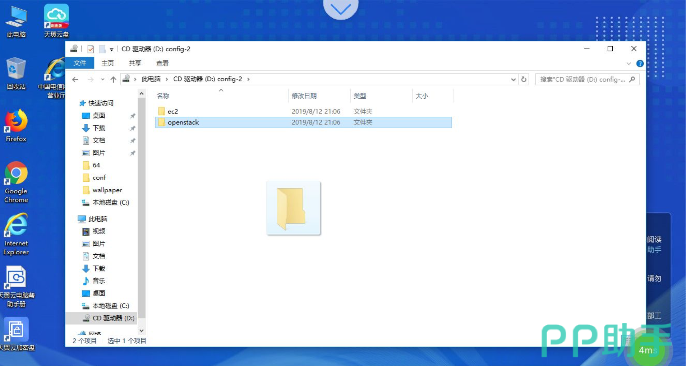Click the up-one-level arrow
Screen dimensions: 686x366
113,79
